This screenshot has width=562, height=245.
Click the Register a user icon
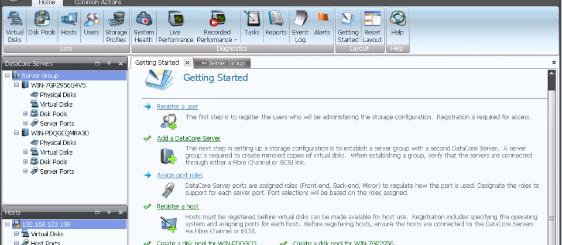point(169,121)
